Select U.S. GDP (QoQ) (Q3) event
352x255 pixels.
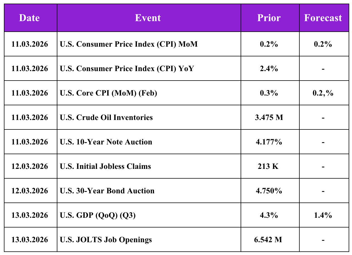(x=98, y=215)
